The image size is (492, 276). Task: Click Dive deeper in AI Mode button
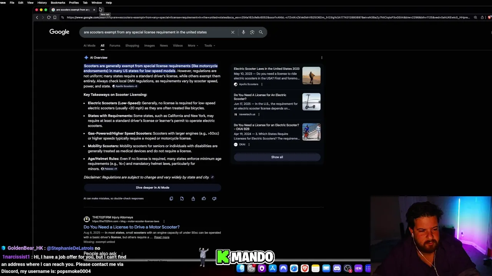click(x=153, y=187)
